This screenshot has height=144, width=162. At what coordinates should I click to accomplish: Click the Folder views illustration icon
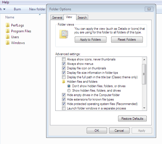pyautogui.click(x=64, y=34)
